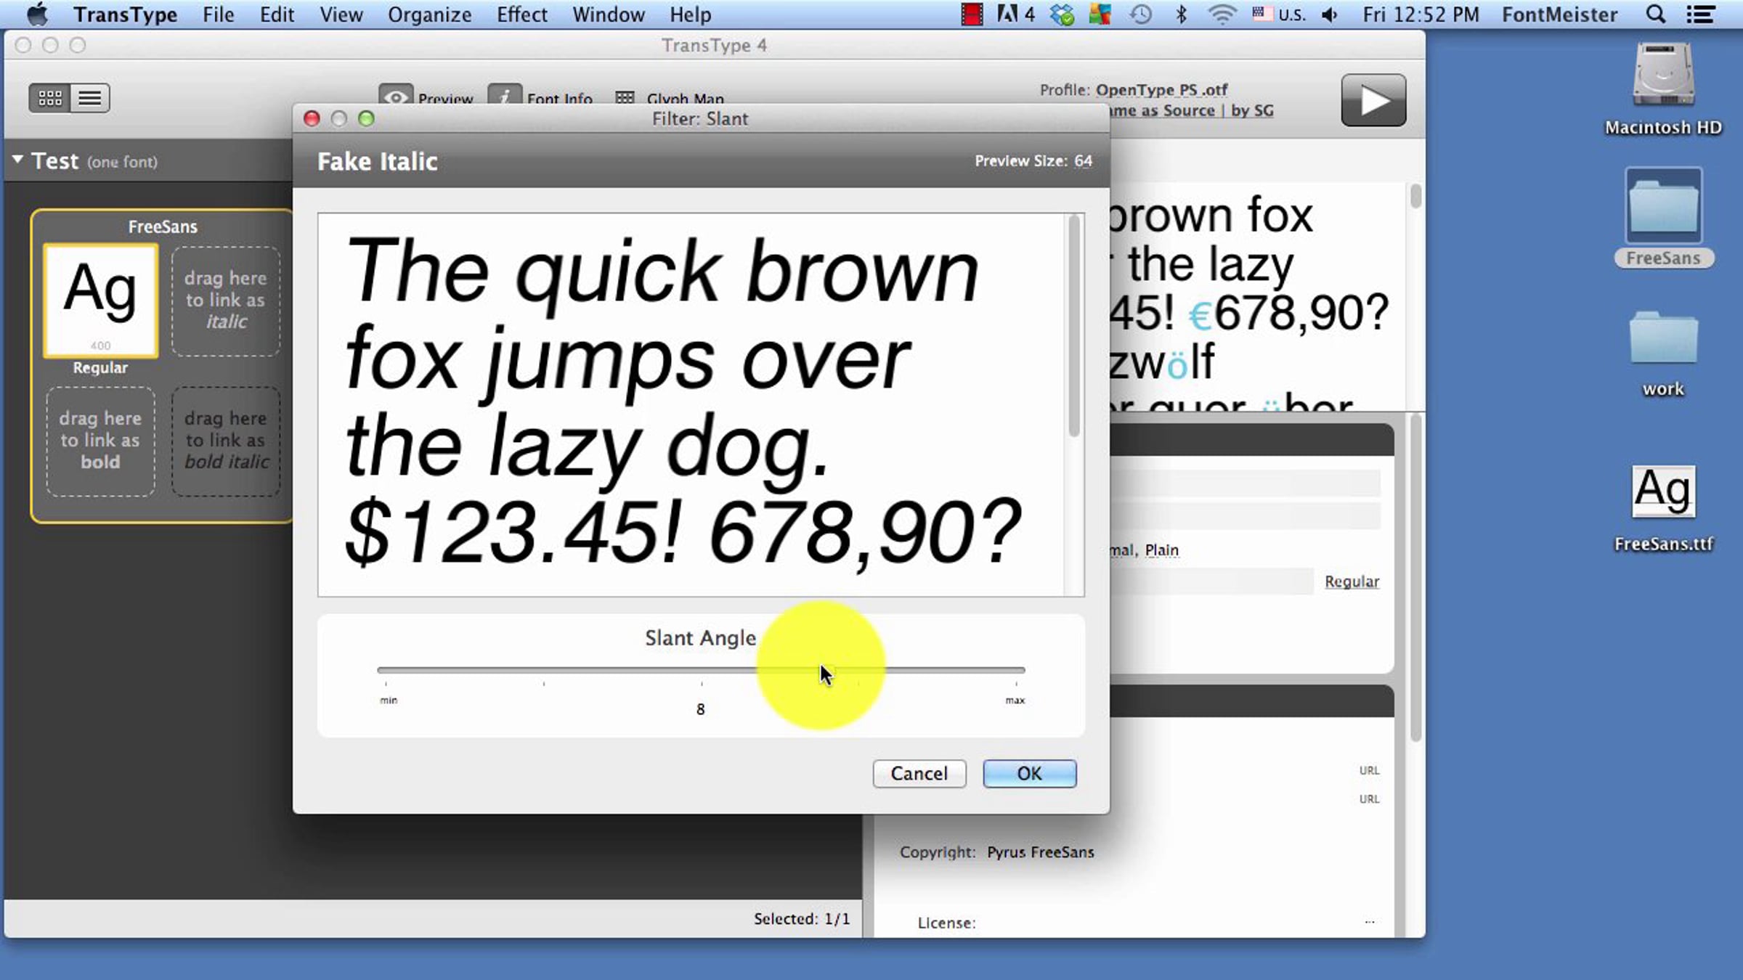Close the Filter: Slant dialog
The height and width of the screenshot is (980, 1743).
312,118
